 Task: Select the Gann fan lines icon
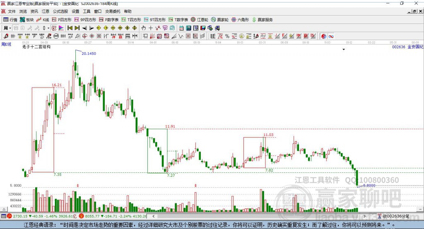(x=152, y=36)
